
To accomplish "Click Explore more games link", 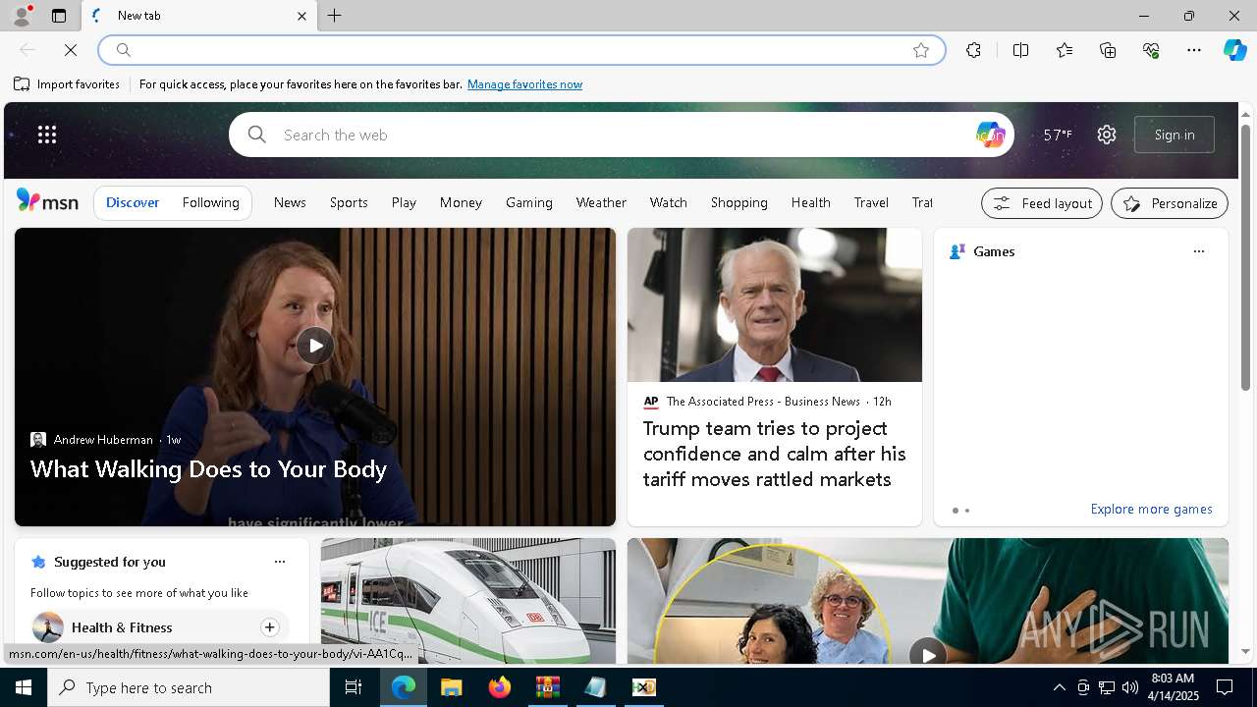I will pyautogui.click(x=1151, y=509).
